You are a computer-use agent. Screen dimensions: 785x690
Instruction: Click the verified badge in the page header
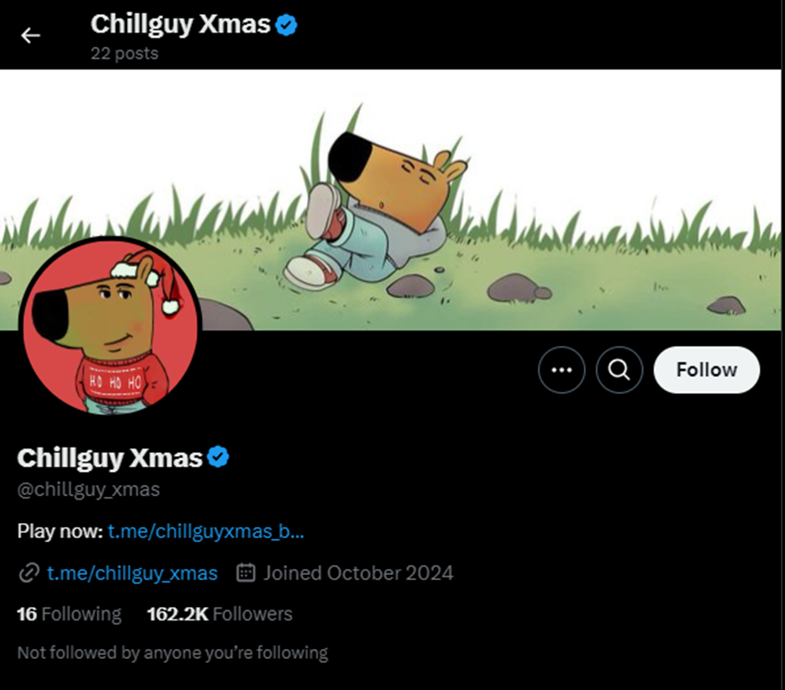click(x=282, y=24)
